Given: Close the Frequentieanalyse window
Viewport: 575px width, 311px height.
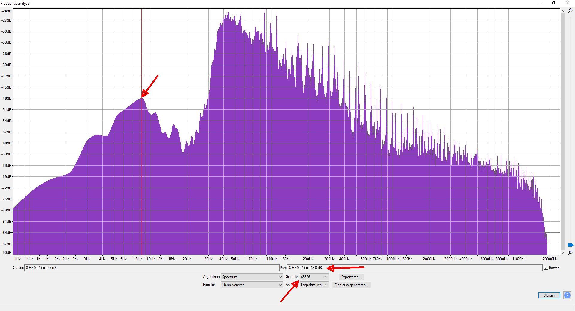Looking at the screenshot, I should click(567, 3).
